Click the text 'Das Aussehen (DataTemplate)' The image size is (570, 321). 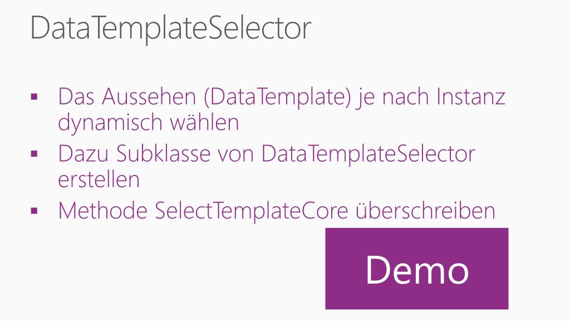(x=204, y=97)
